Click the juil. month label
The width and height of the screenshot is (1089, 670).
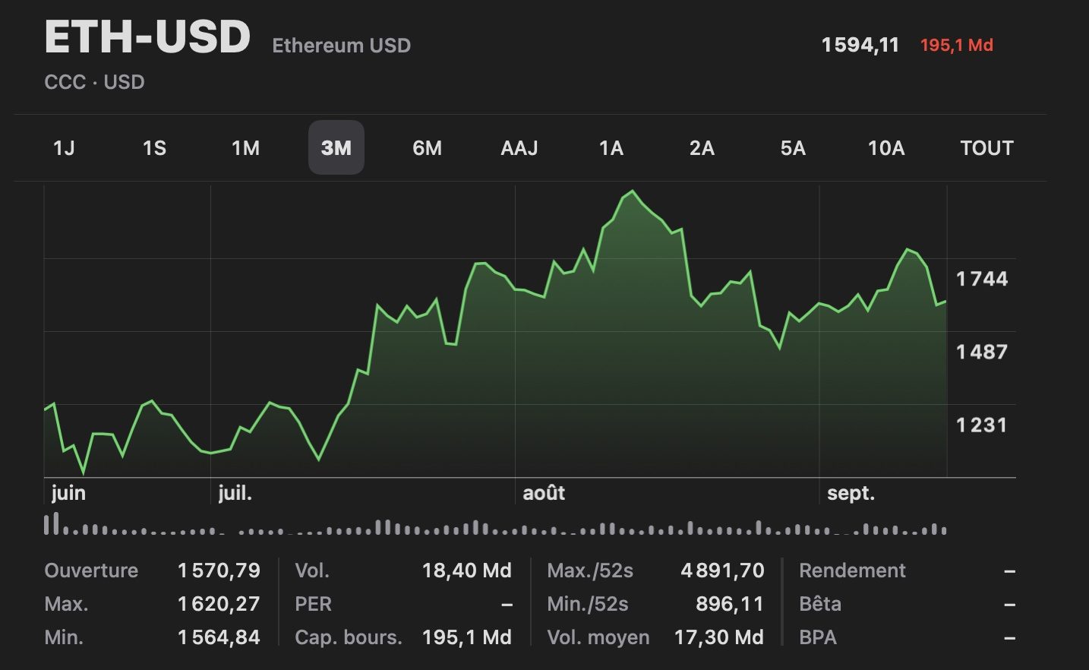235,493
